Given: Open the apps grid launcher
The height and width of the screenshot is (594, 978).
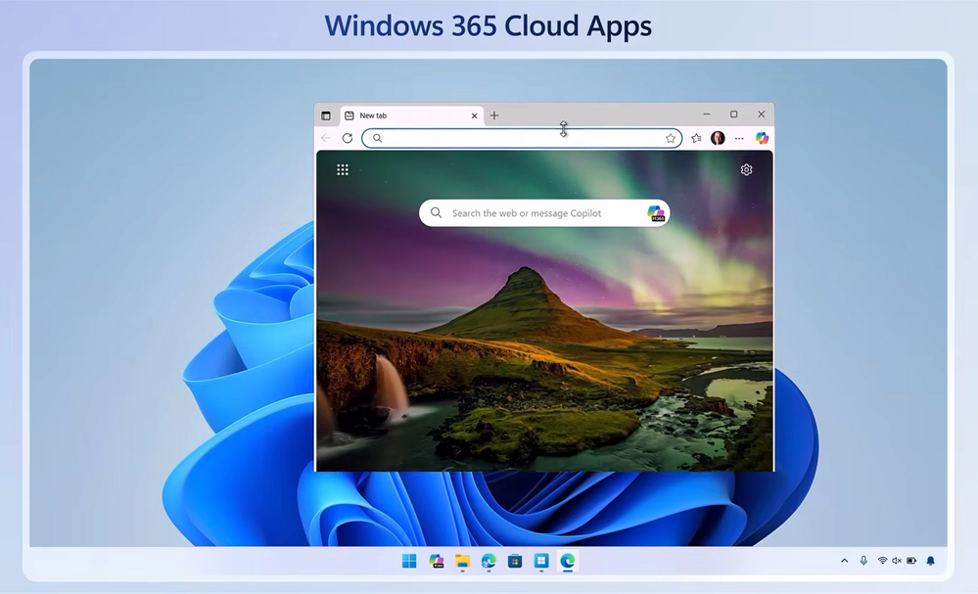Looking at the screenshot, I should (343, 169).
